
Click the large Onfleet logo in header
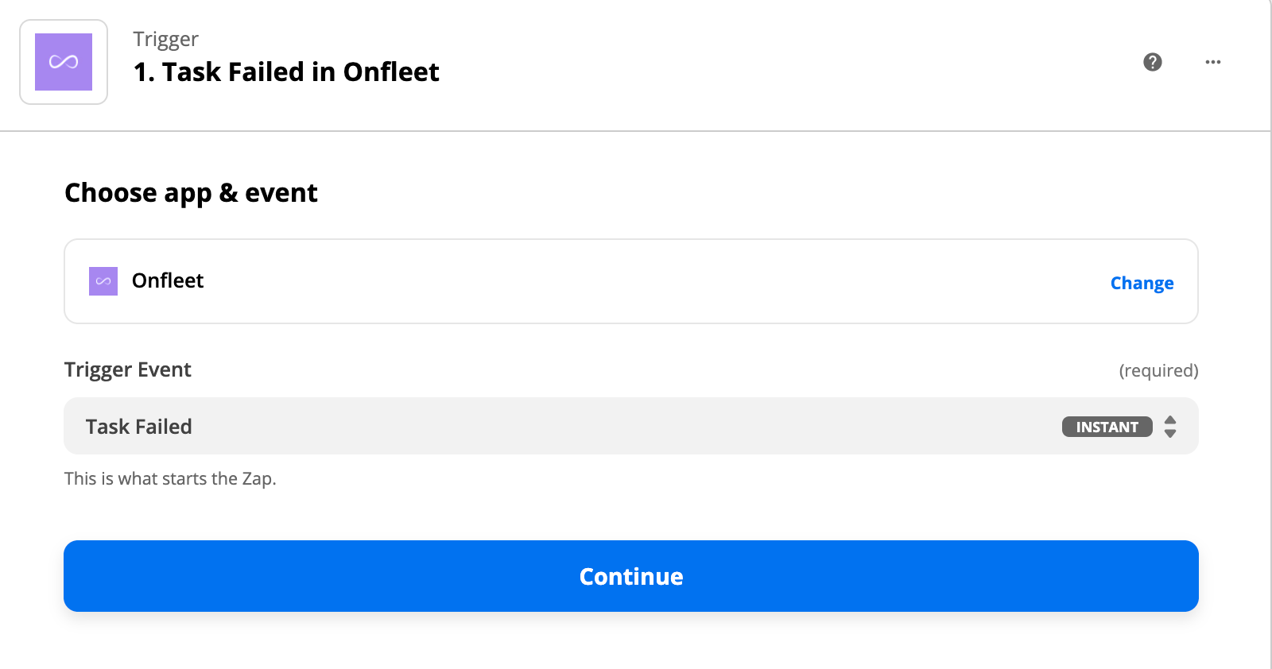click(x=64, y=62)
